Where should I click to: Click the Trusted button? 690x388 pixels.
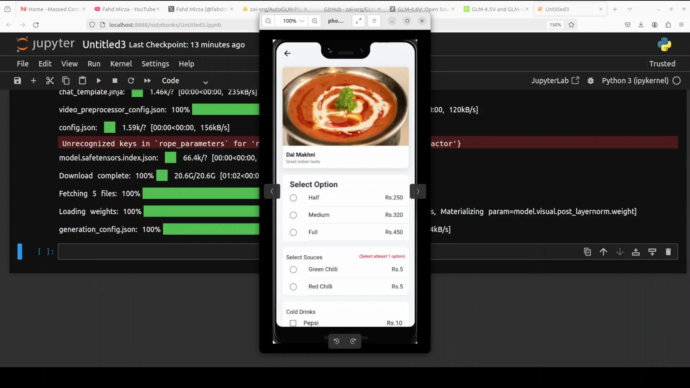[x=662, y=64]
